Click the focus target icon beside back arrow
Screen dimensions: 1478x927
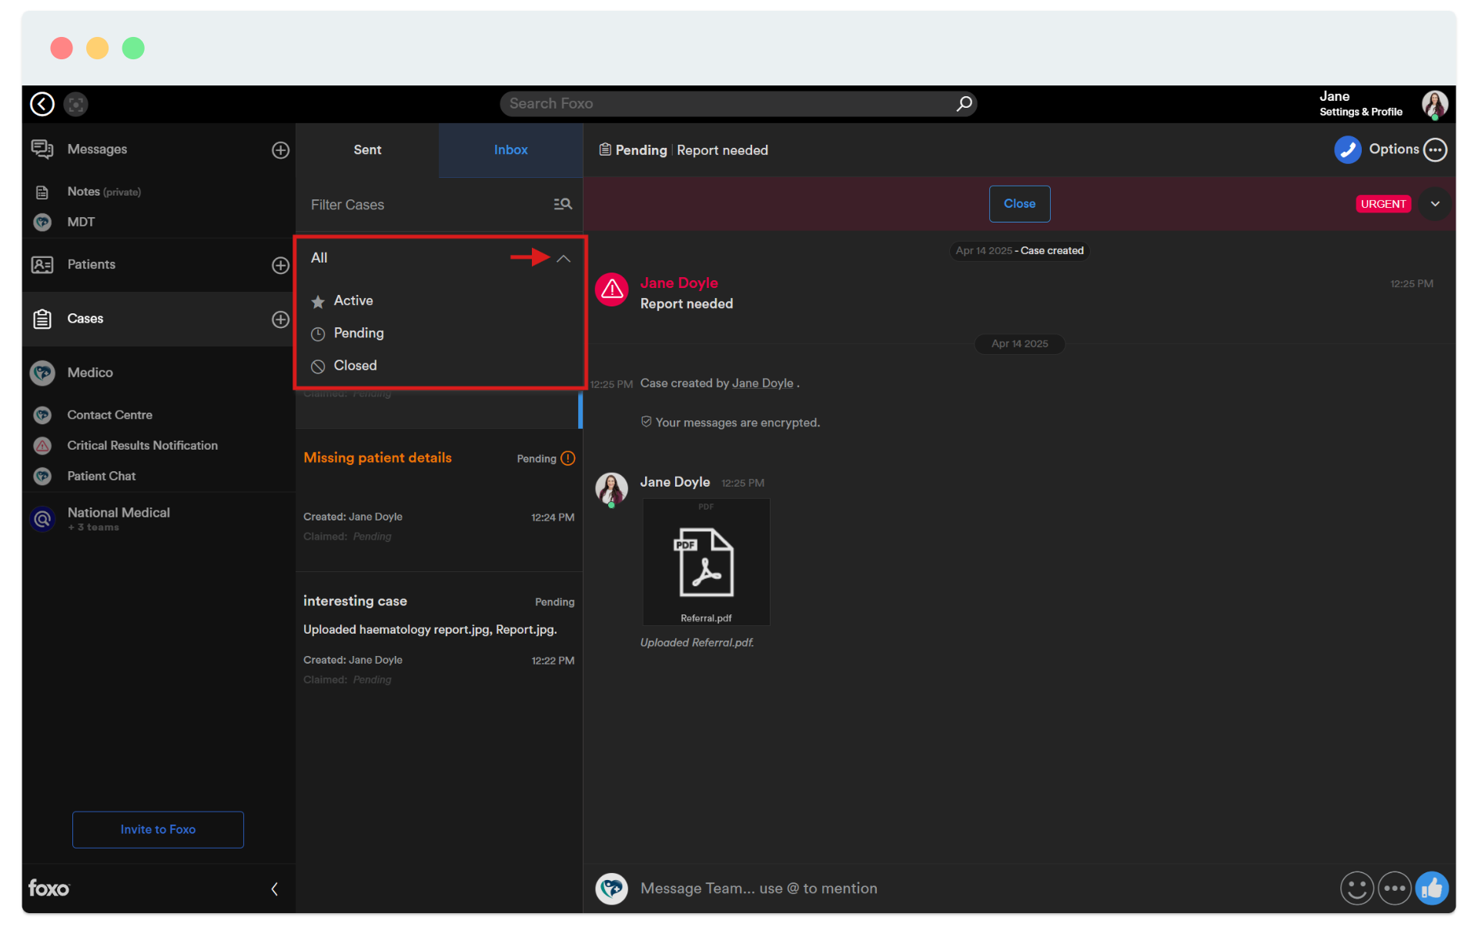tap(75, 104)
